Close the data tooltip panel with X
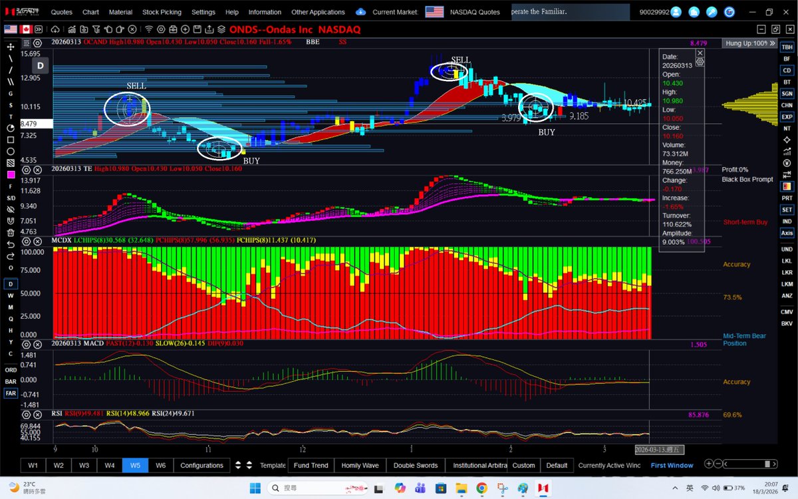Viewport: 798px width, 499px height. pos(700,53)
